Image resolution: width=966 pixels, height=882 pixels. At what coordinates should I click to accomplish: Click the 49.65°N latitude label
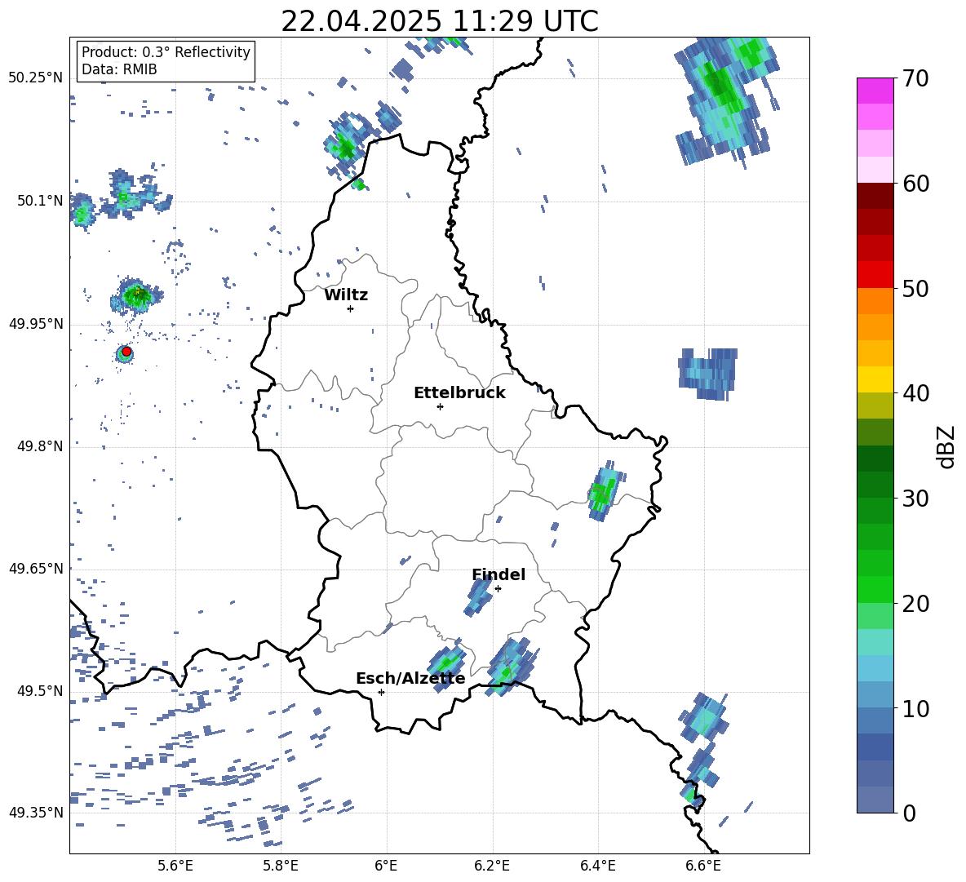click(x=36, y=569)
